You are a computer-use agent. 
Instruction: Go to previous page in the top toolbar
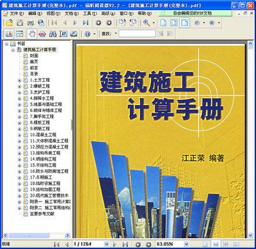[65, 22]
